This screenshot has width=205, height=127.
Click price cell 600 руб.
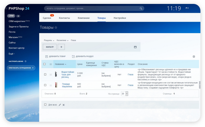(x=79, y=85)
